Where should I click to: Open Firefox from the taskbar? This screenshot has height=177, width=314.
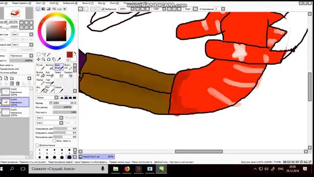click(127, 169)
